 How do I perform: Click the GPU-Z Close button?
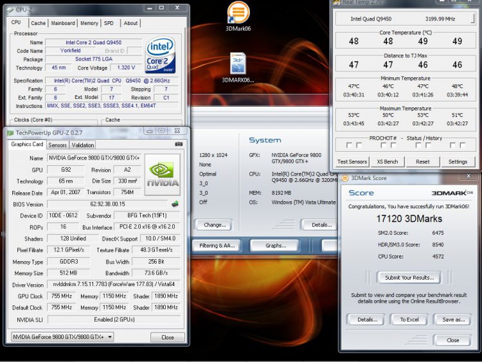[168, 337]
